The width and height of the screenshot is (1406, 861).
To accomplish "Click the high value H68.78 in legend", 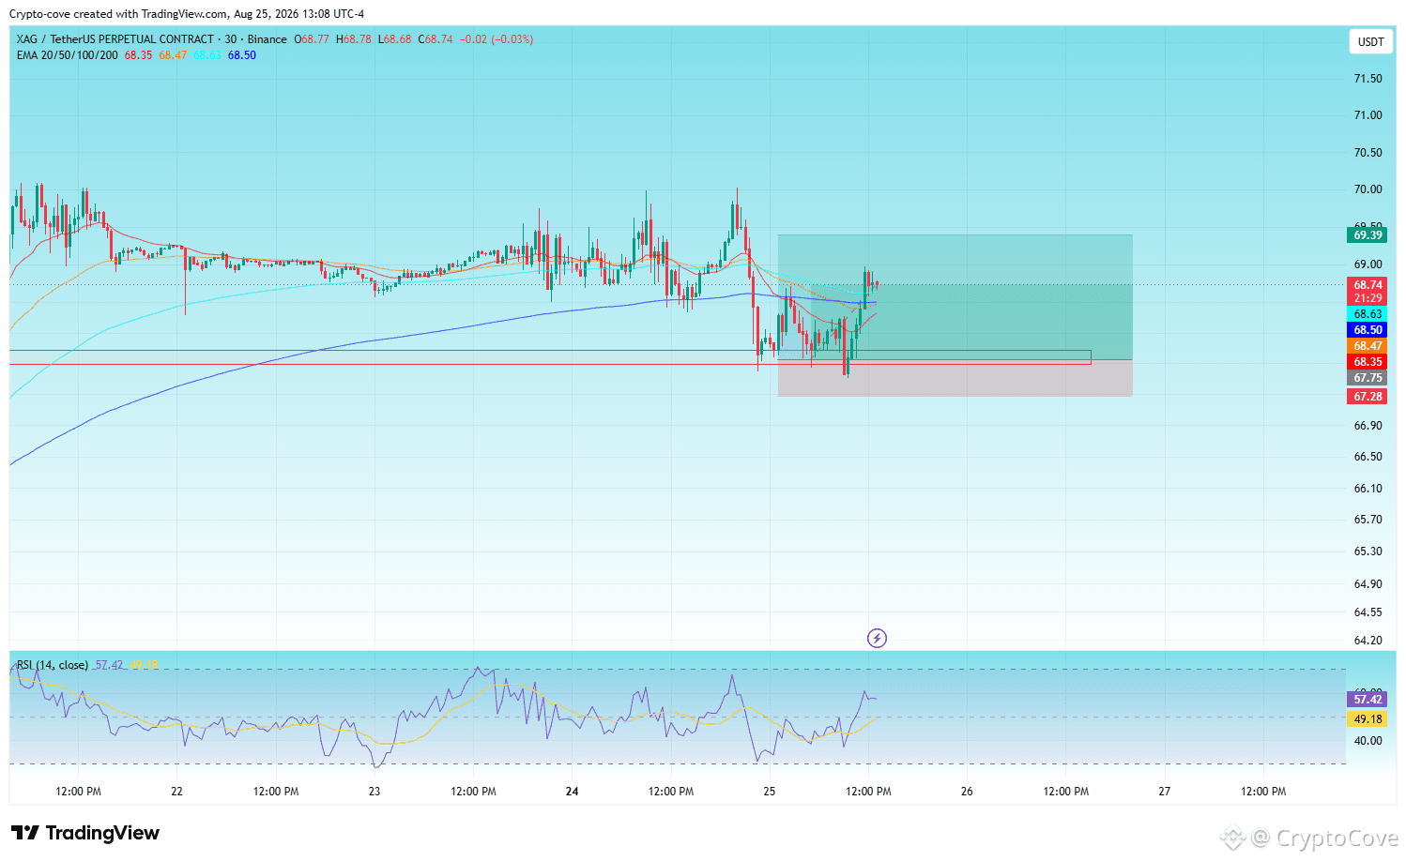I will [354, 39].
